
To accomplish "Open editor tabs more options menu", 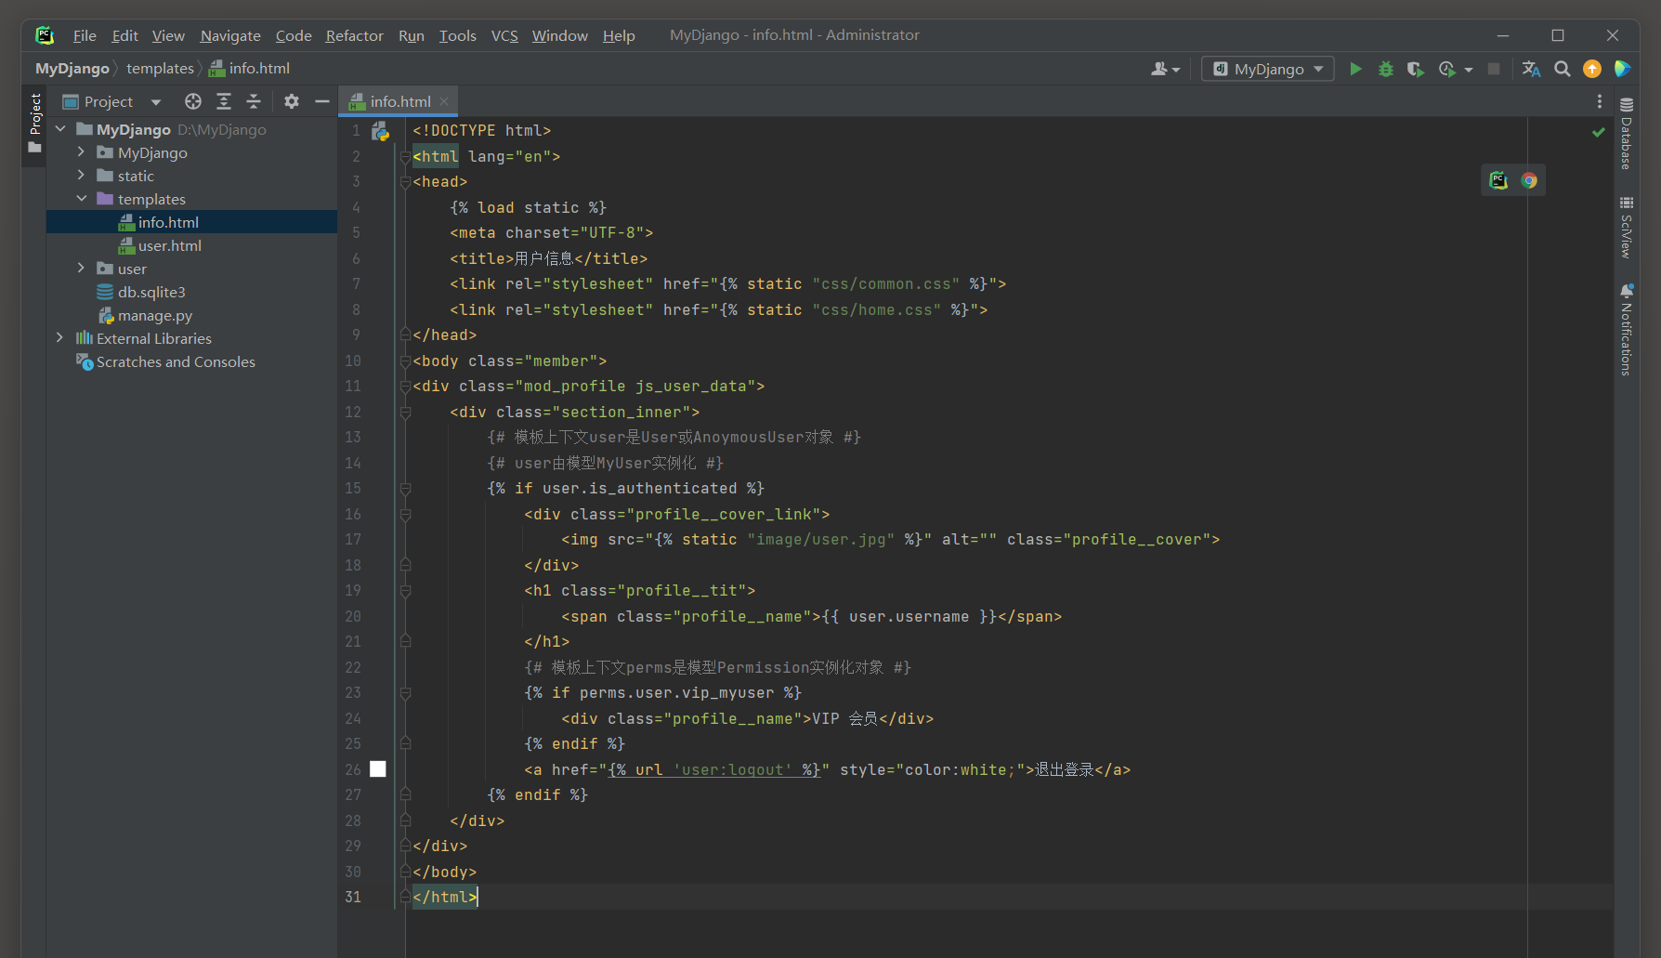I will pos(1599,101).
